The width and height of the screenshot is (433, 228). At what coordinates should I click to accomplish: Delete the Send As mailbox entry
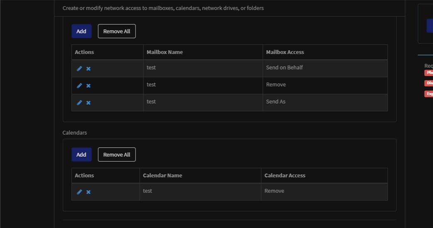pos(88,103)
